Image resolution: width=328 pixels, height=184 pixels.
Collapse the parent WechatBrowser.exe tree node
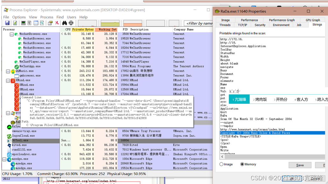pos(12,34)
